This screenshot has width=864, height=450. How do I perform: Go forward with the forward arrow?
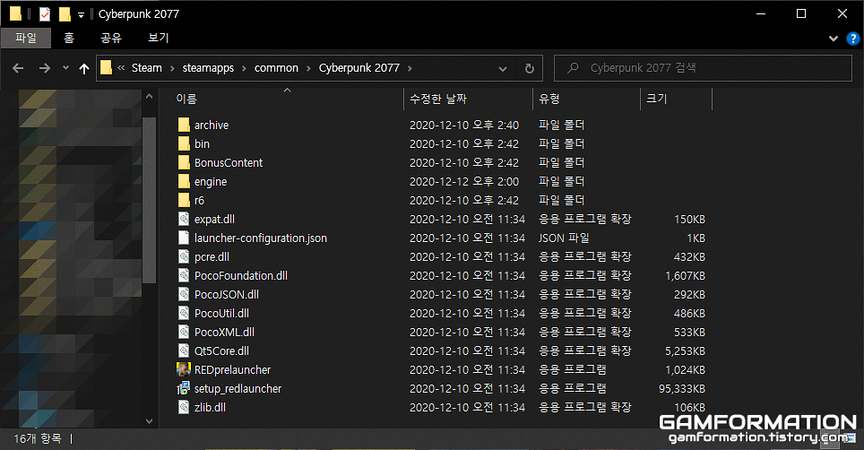45,68
